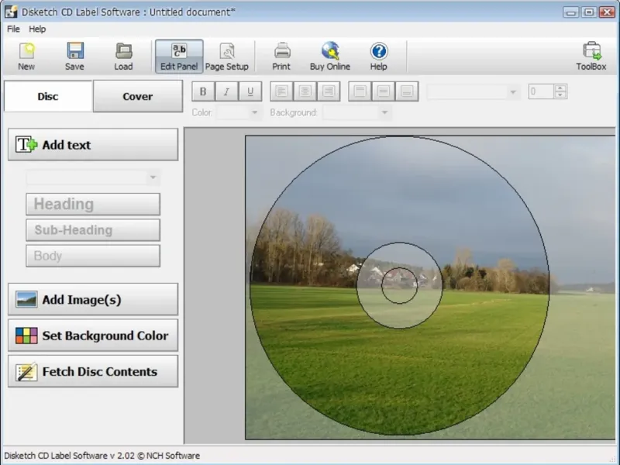Screen dimensions: 620x465
Task: Click the Add Image(s) button
Action: click(x=93, y=300)
